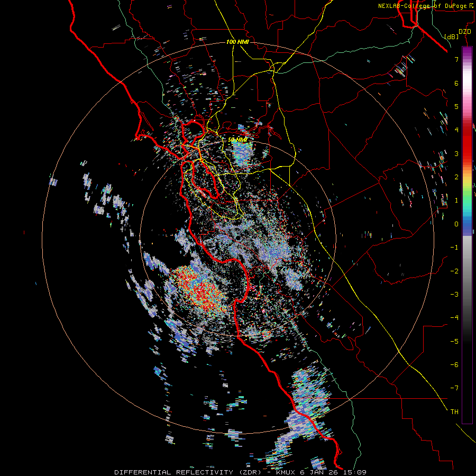Click the "[dB]" units label
Viewport: 476px width, 476px height.
(452, 36)
